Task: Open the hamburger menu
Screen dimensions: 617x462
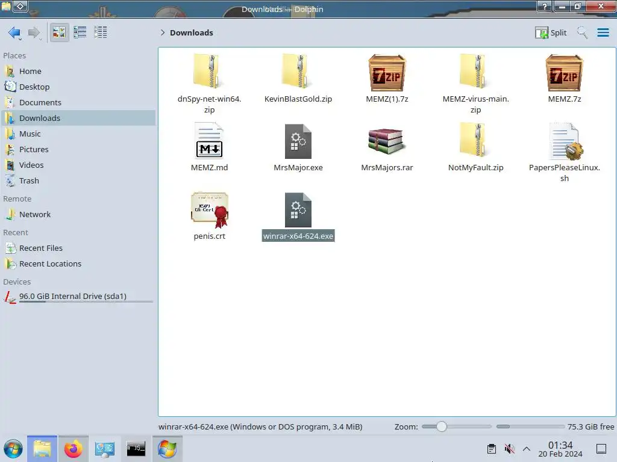Action: 603,32
